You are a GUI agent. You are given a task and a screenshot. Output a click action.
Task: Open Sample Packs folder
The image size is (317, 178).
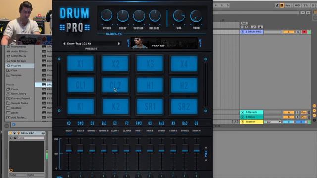[x=19, y=103]
